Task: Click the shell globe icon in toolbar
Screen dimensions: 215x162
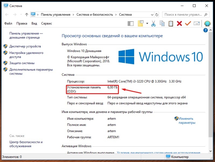Action: [207, 24]
